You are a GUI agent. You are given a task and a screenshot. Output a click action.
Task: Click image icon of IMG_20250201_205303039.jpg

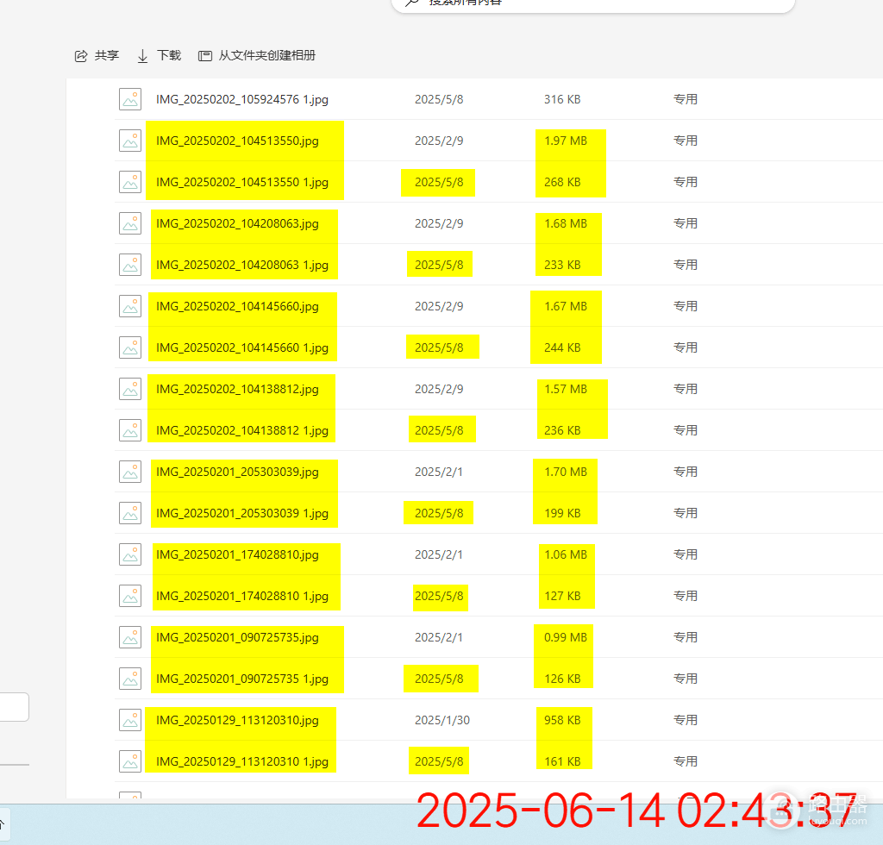click(130, 472)
